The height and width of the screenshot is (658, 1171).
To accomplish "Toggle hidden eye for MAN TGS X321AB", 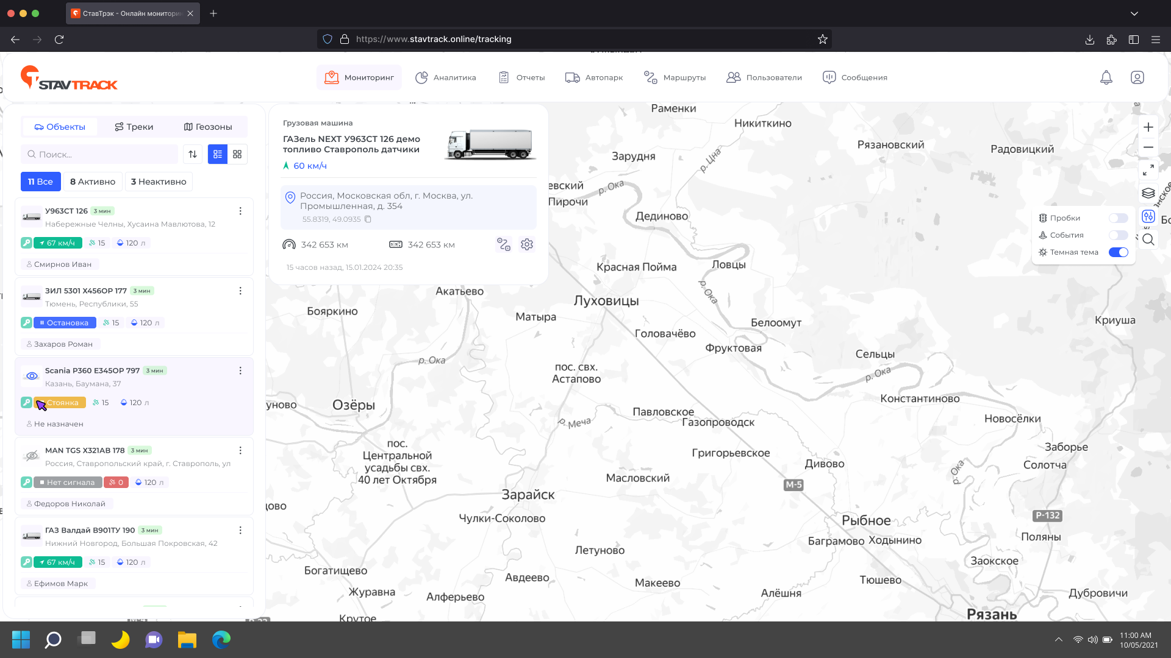I will [x=32, y=456].
